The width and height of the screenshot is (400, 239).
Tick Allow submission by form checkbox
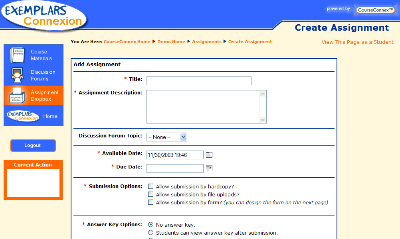point(151,202)
